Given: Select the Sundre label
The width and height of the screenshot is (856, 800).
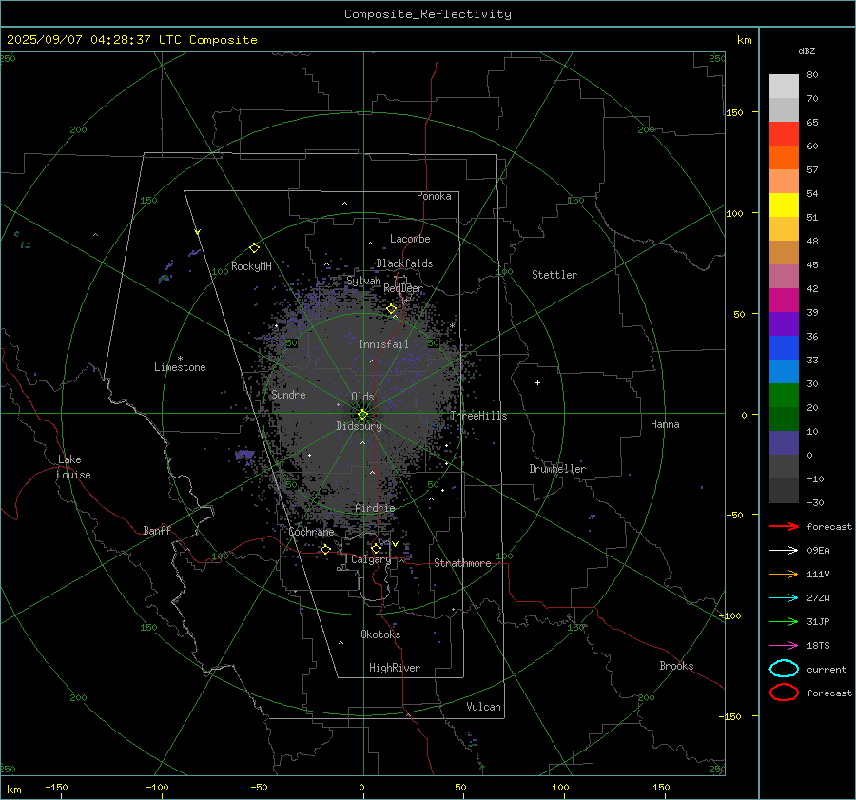Looking at the screenshot, I should (x=288, y=394).
